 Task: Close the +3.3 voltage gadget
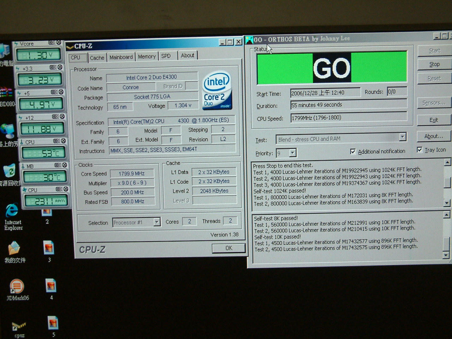[60, 67]
